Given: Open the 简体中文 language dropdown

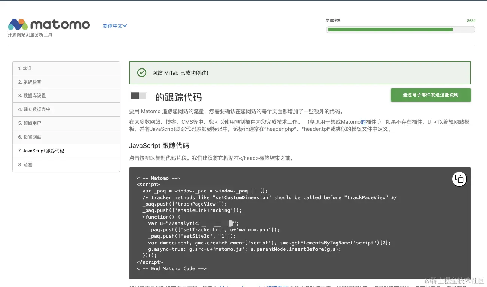Looking at the screenshot, I should pyautogui.click(x=115, y=26).
